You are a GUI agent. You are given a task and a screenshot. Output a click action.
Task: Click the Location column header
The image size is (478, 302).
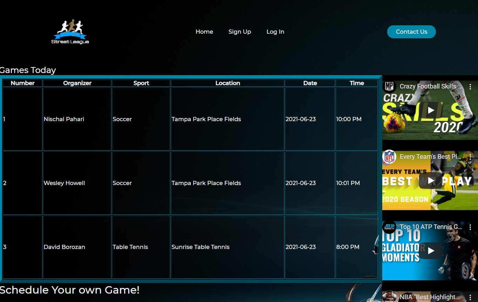tap(228, 83)
